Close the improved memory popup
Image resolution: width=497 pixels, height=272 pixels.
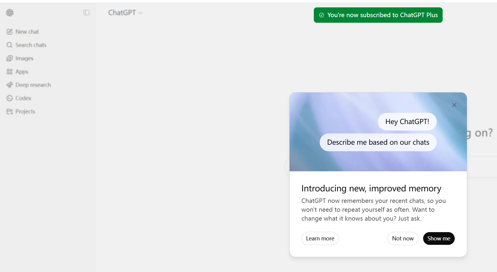point(454,105)
